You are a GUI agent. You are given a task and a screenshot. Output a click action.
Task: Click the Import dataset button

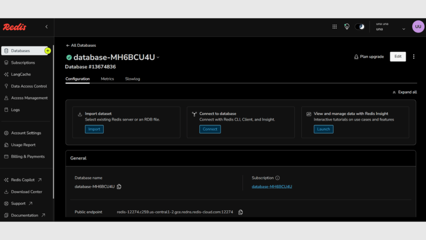point(94,129)
